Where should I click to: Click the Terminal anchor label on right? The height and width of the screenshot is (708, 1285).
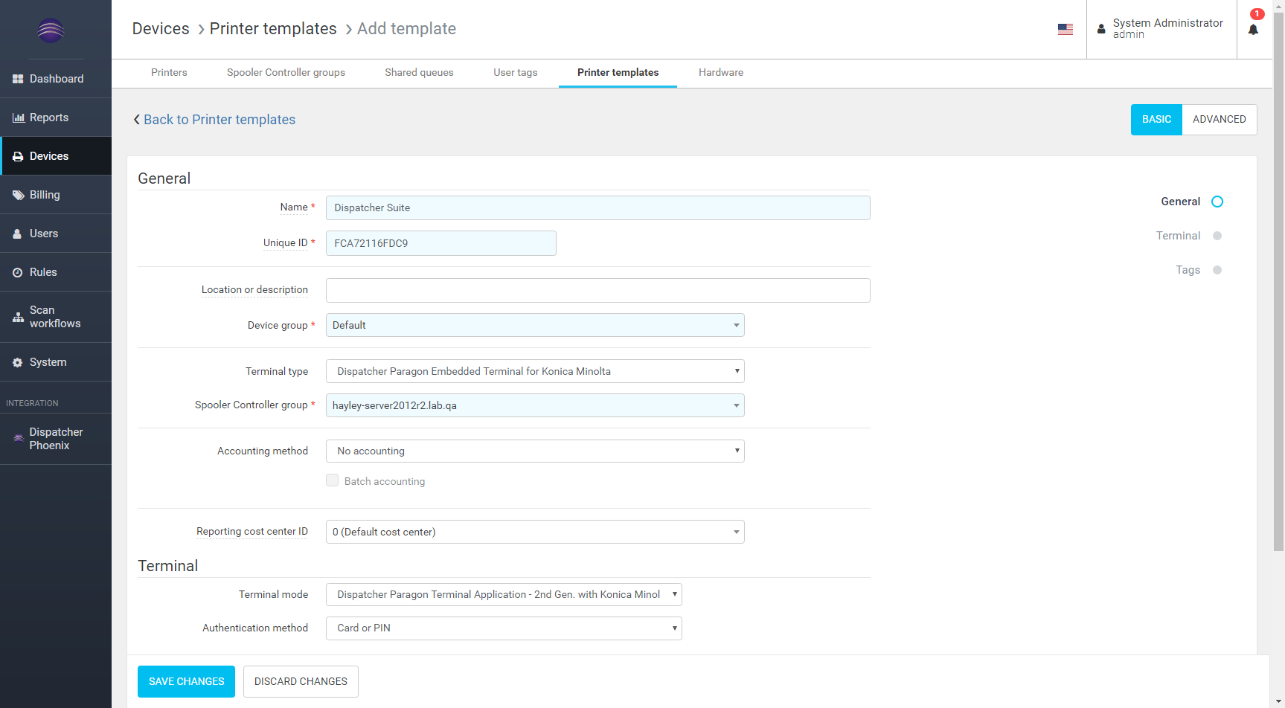(1178, 236)
